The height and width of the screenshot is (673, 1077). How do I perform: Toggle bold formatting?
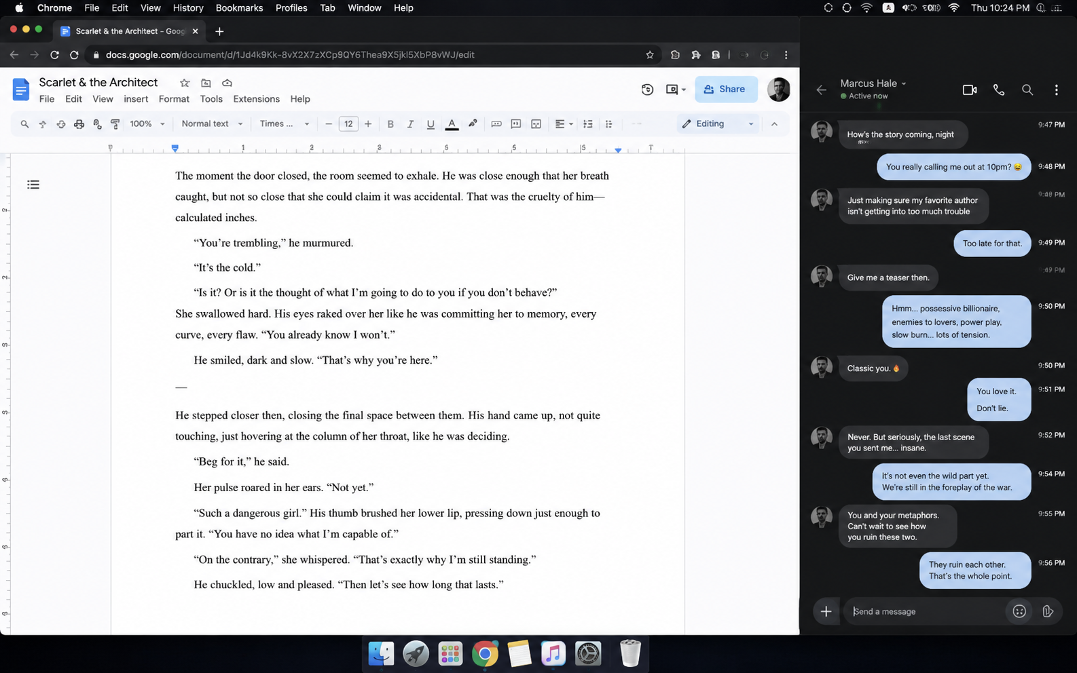point(390,124)
